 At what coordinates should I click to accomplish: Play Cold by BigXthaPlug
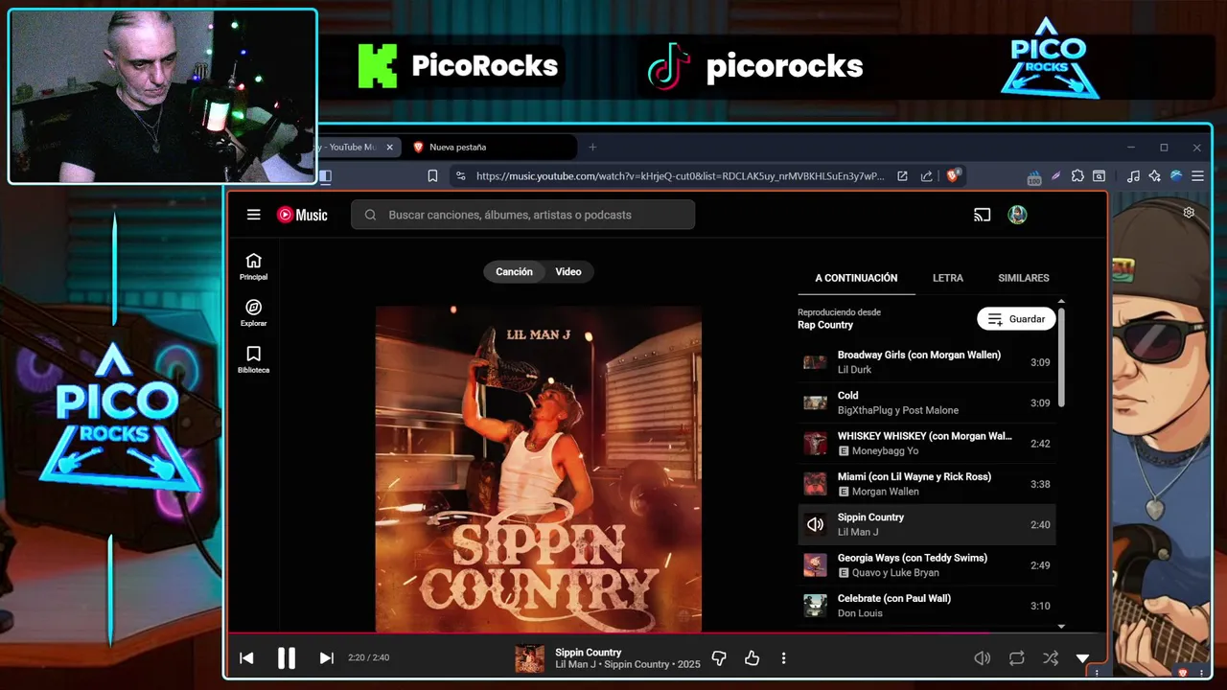point(926,402)
